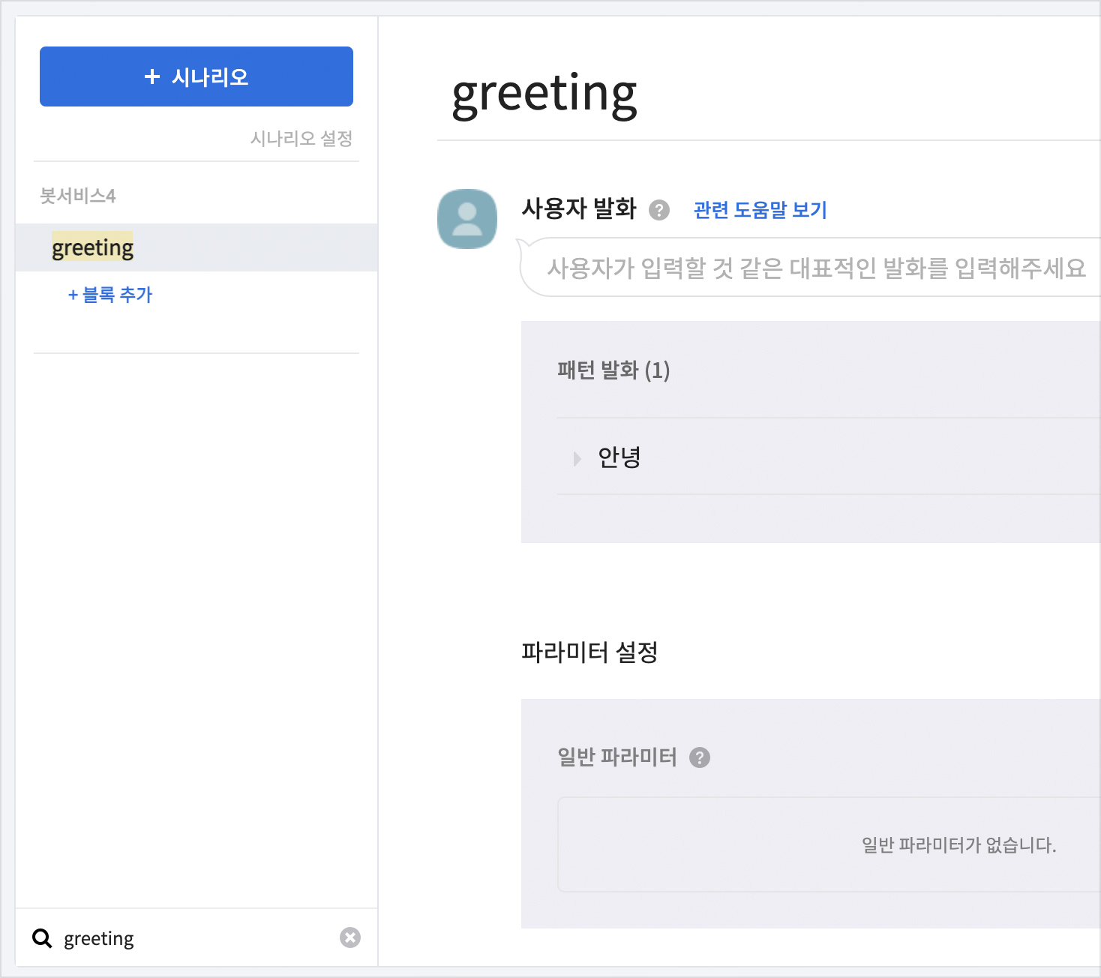The image size is (1101, 978).
Task: Open the help icon beside 일반 파라미터
Action: [699, 757]
